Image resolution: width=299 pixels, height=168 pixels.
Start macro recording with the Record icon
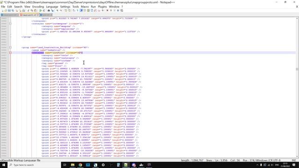pos(107,10)
